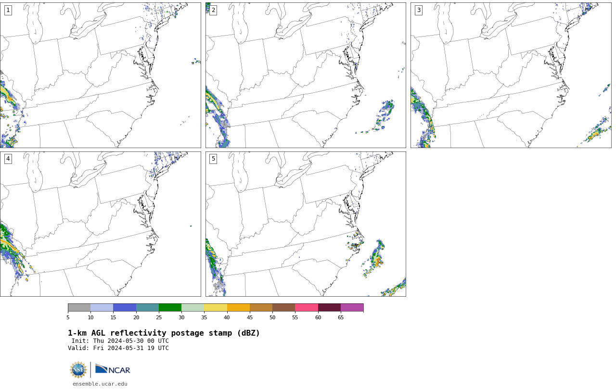
Task: Click the NSF logo icon
Action: (x=78, y=370)
